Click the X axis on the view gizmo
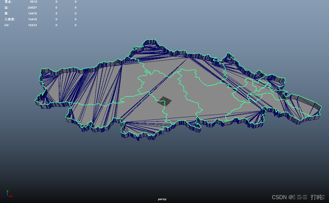 pyautogui.click(x=11, y=196)
